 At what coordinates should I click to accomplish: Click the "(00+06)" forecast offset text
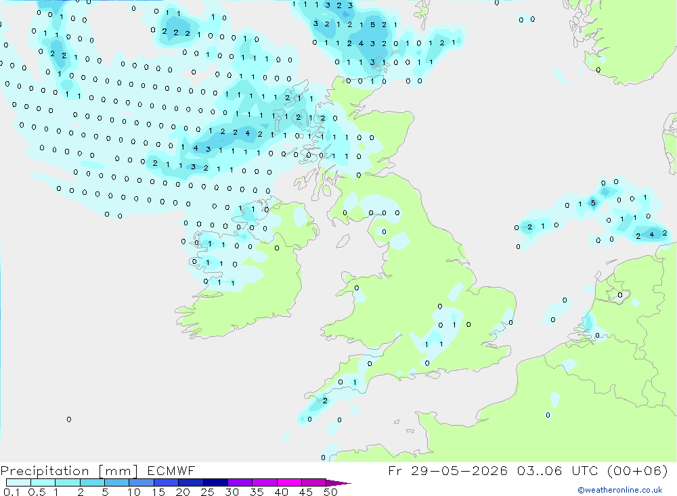pos(637,470)
